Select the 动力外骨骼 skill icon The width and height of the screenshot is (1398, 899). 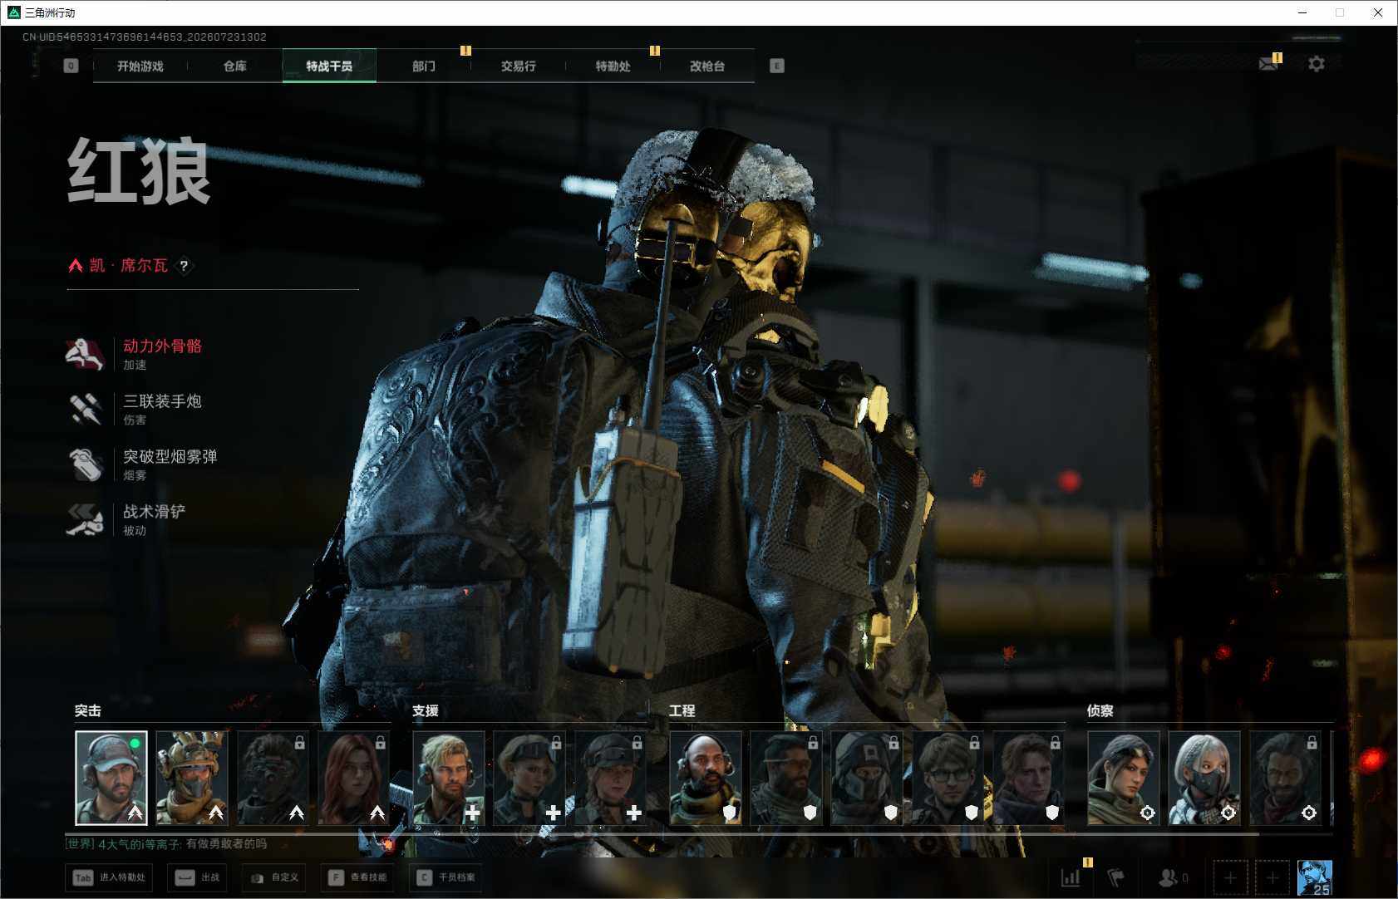coord(85,354)
